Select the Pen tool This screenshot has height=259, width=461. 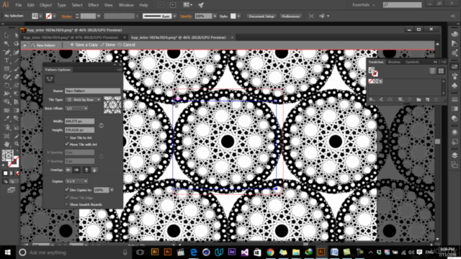pos(6,53)
